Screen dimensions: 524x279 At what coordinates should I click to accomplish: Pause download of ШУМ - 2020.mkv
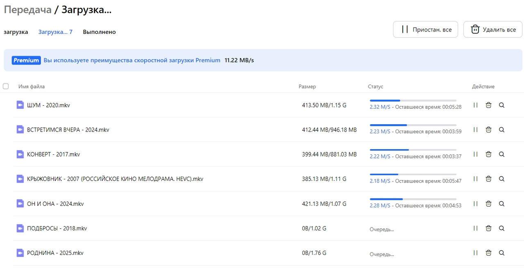(x=475, y=105)
